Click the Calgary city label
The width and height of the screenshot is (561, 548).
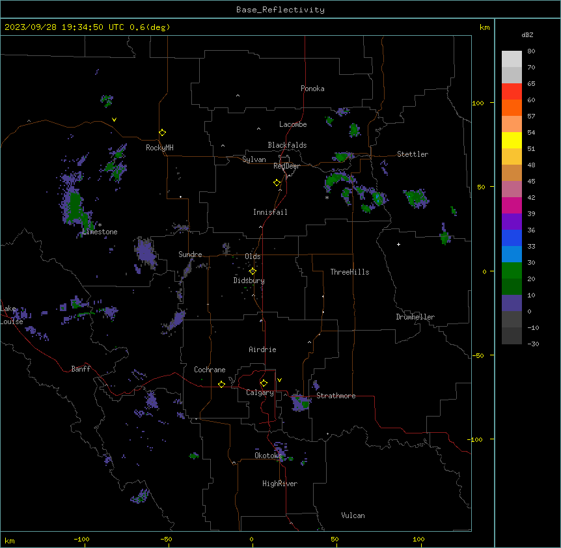point(260,392)
